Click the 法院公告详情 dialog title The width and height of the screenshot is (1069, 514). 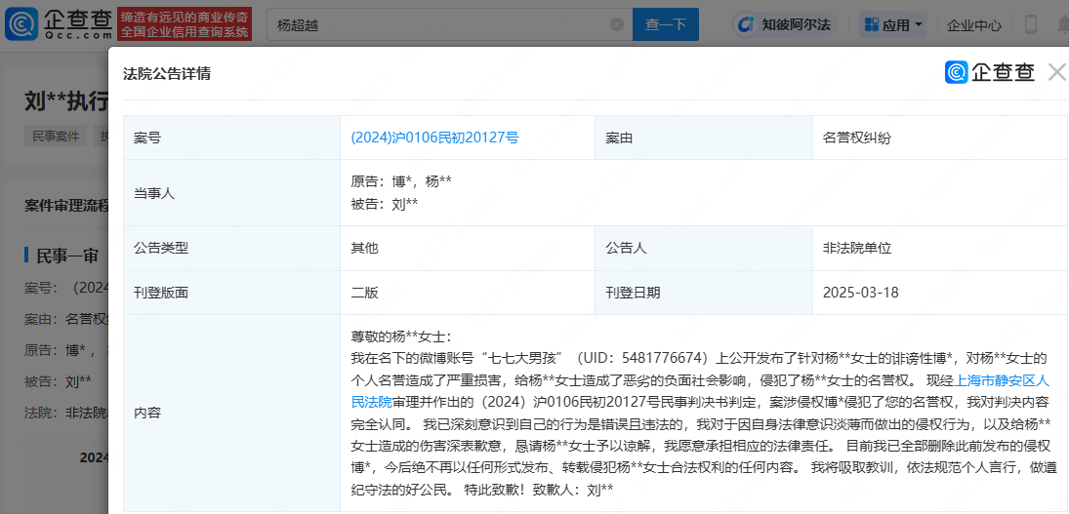click(x=166, y=74)
